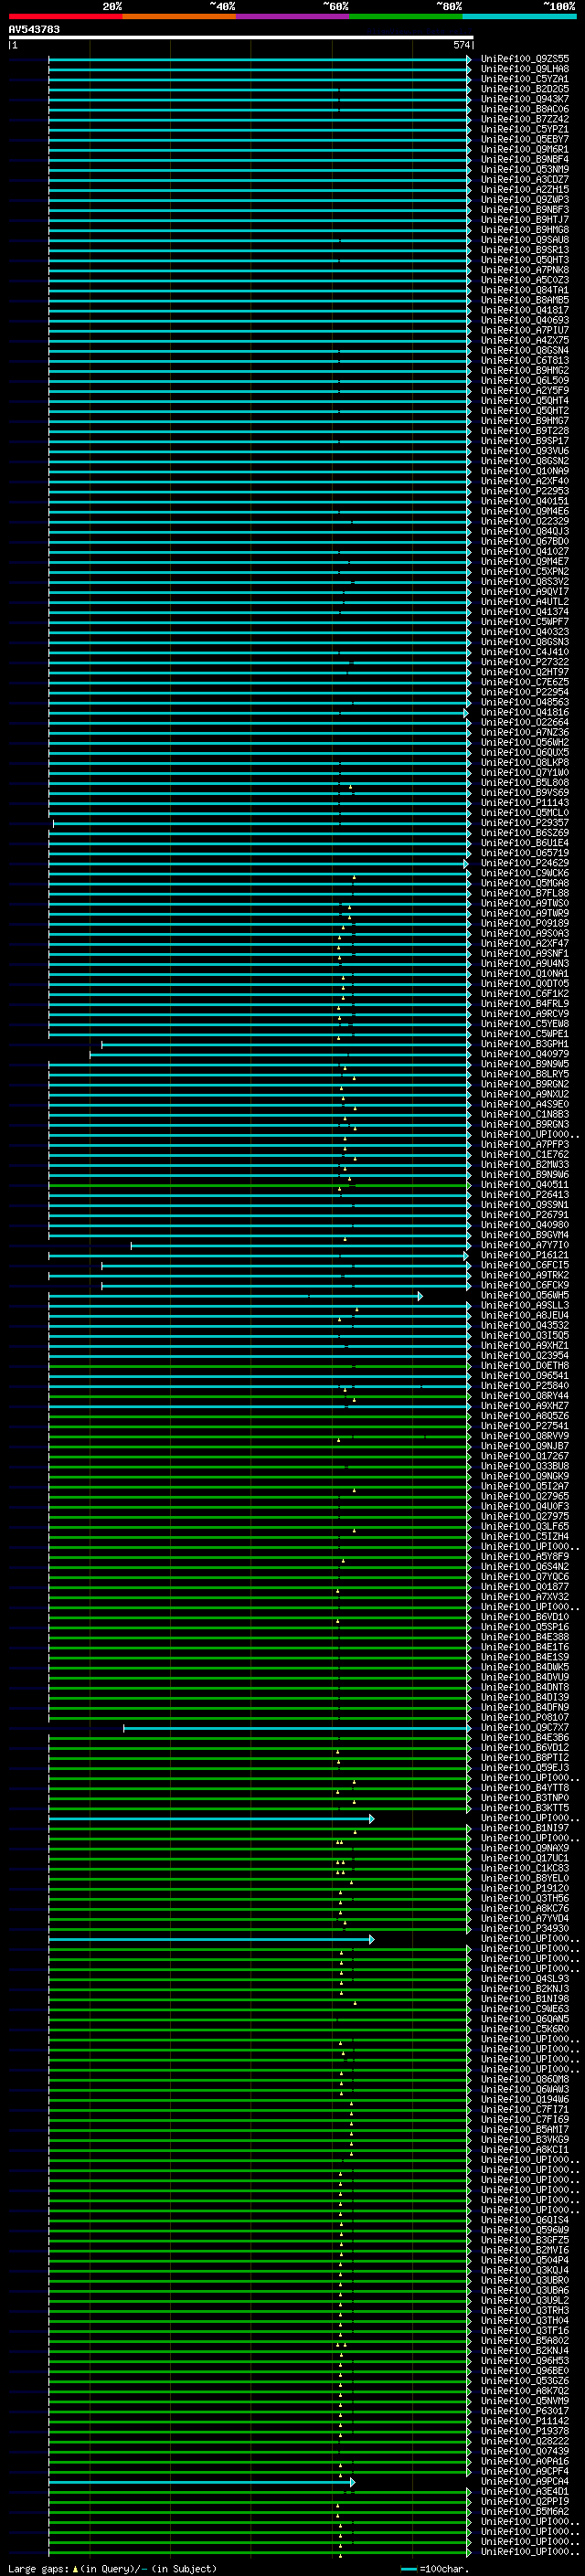Click the cyan ~100% identity color bar
The image size is (585, 2576).
(519, 16)
